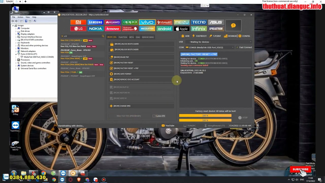Expand Universal Serial Bus controllers node
This screenshot has width=325, height=183.
[x=16, y=68]
